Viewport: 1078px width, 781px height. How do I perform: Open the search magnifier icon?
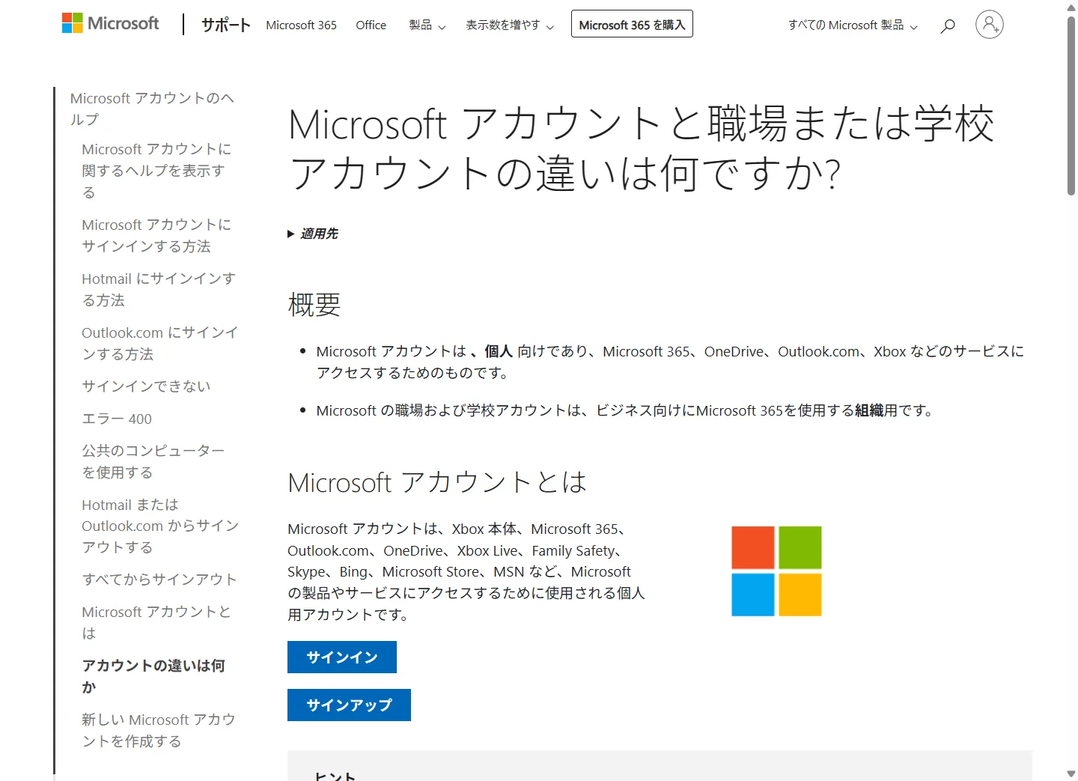tap(948, 25)
